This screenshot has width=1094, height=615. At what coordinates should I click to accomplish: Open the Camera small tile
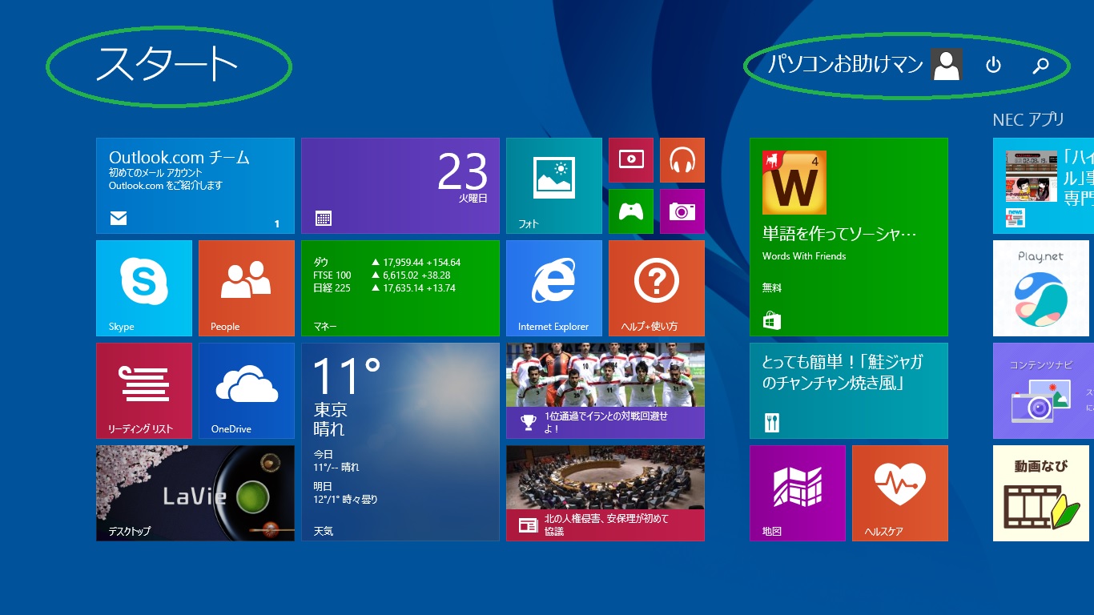click(682, 211)
